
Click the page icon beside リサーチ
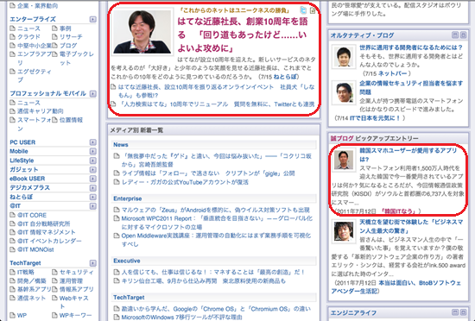coord(54,37)
